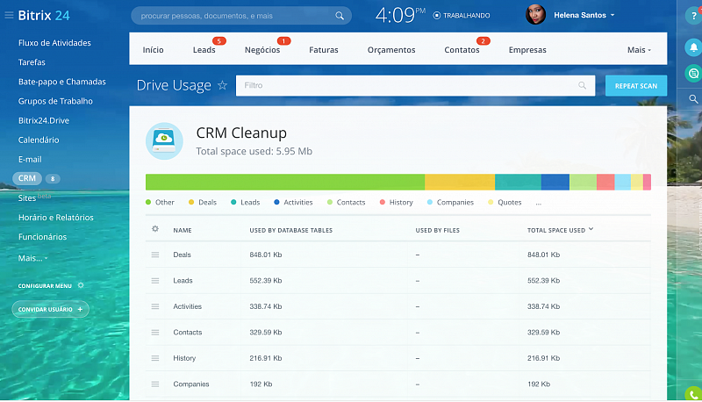
Task: Focus the top people and documents search field
Action: (241, 16)
